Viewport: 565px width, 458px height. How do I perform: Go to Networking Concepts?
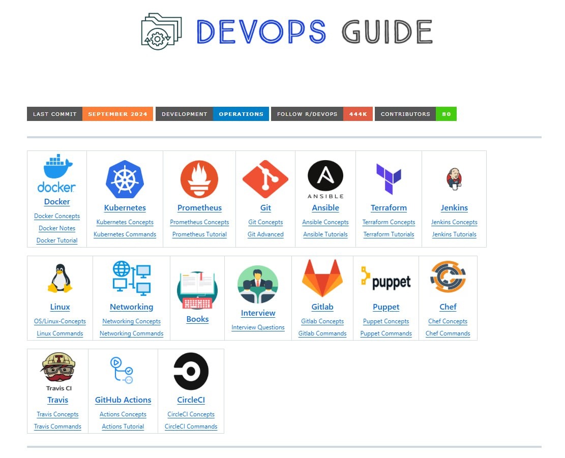point(132,321)
